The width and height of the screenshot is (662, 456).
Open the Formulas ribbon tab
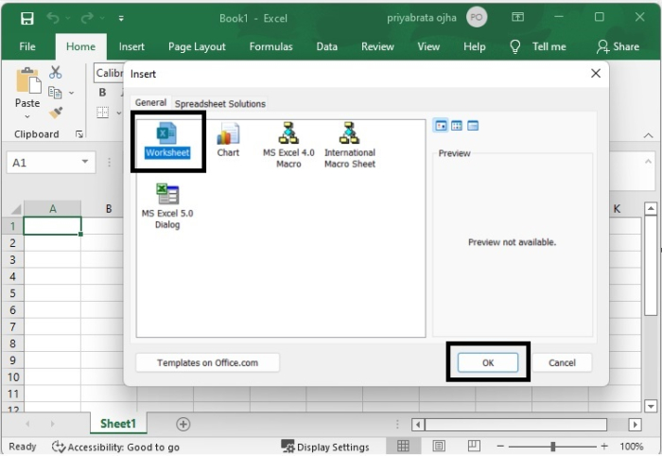pos(270,46)
